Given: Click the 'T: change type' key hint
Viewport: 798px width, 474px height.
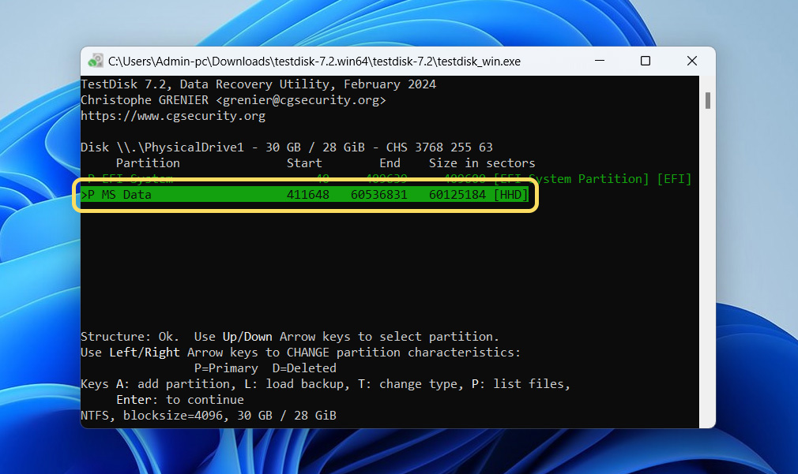Looking at the screenshot, I should (411, 384).
